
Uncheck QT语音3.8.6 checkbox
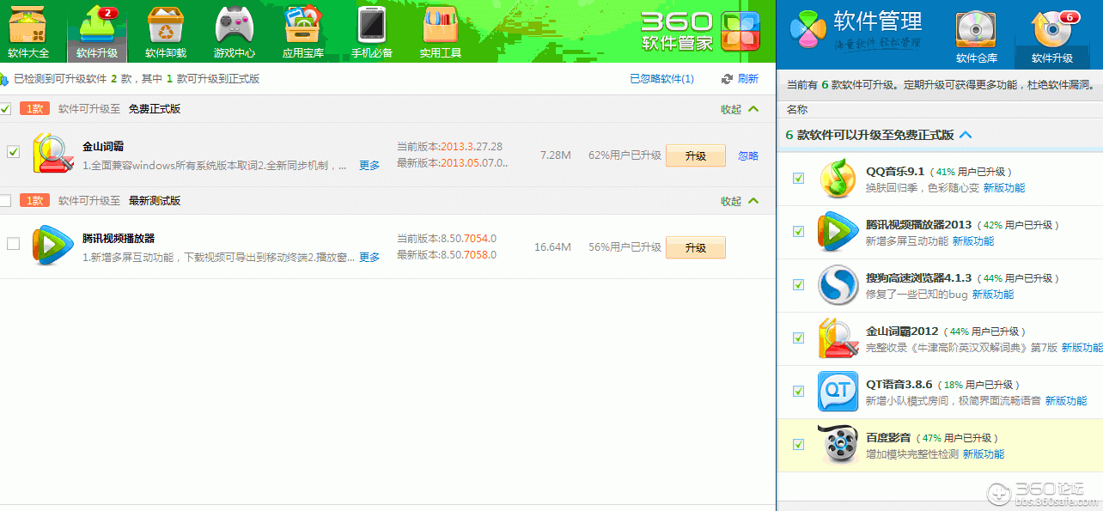click(x=799, y=391)
